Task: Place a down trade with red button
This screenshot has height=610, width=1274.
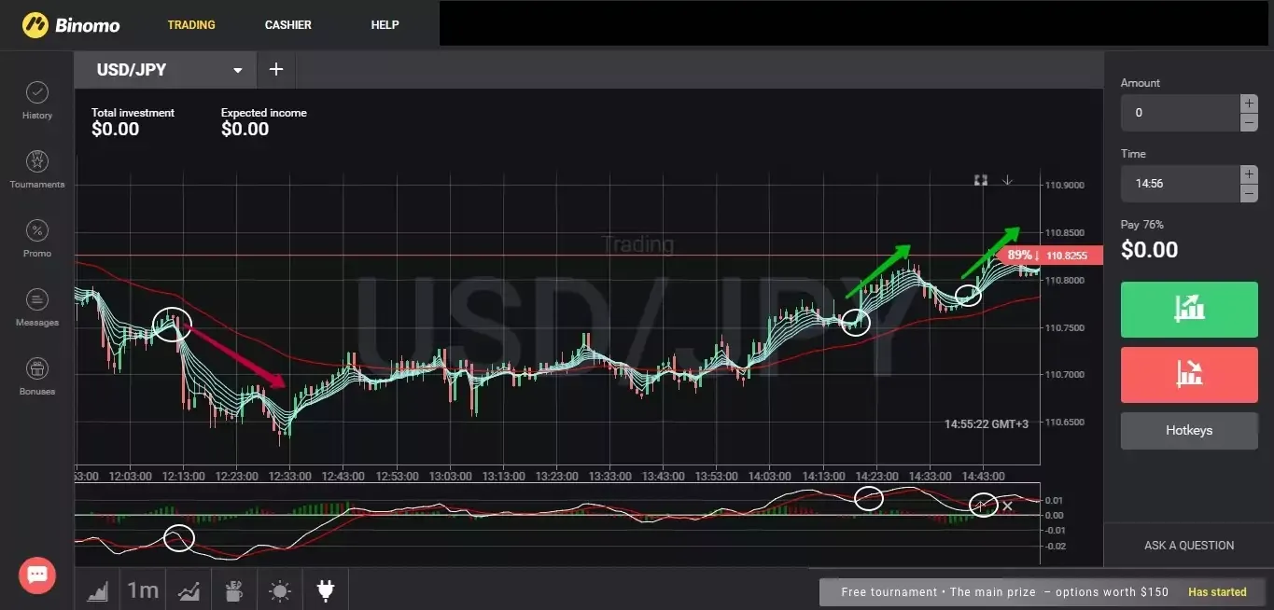Action: tap(1189, 374)
